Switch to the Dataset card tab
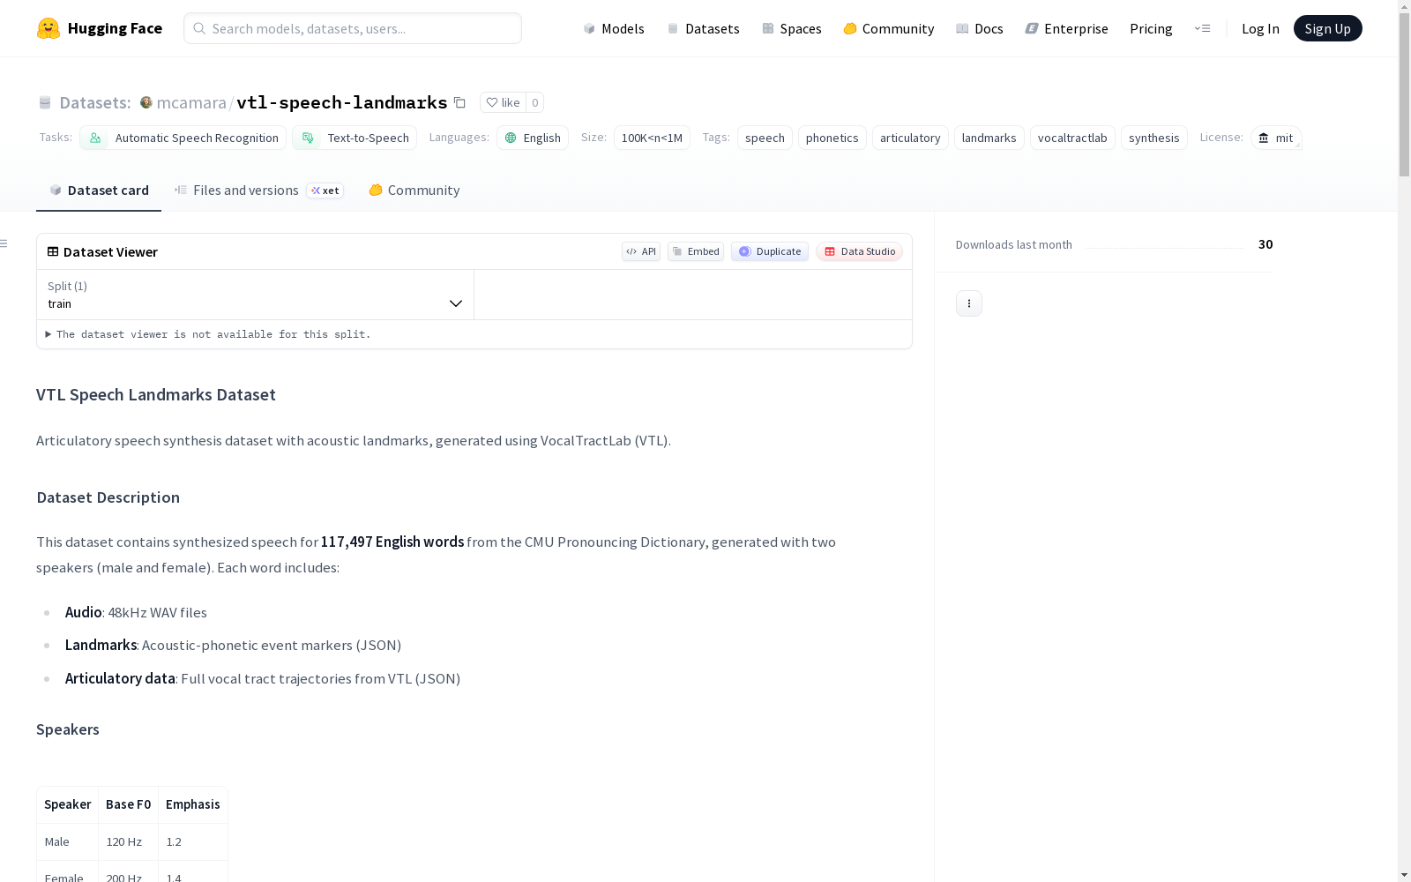The image size is (1411, 882). [x=99, y=190]
